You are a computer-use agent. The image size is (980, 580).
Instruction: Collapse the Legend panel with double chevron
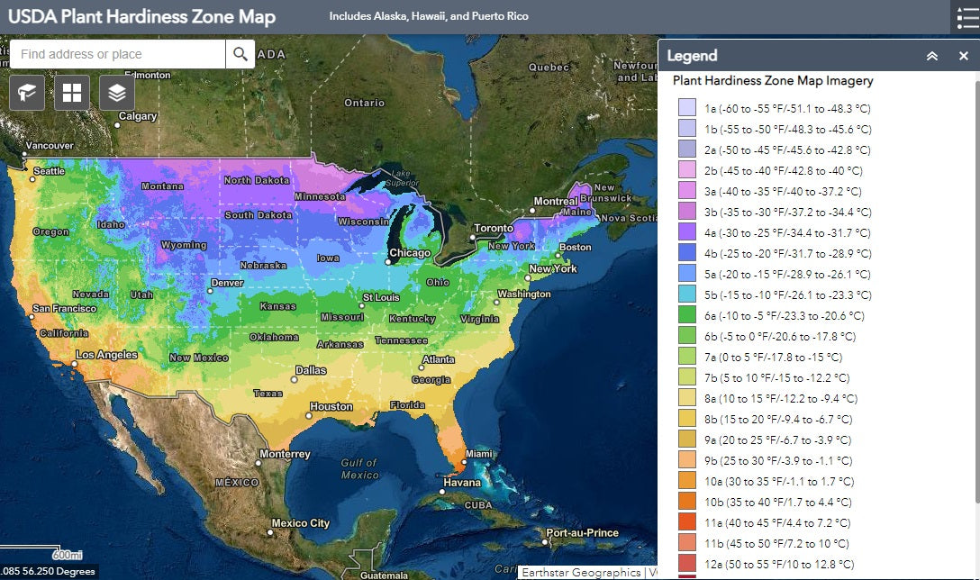pyautogui.click(x=932, y=56)
